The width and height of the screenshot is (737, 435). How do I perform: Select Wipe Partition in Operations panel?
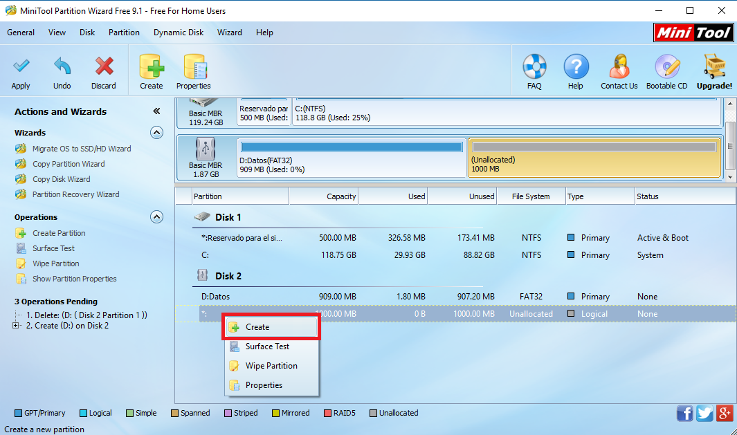click(56, 264)
